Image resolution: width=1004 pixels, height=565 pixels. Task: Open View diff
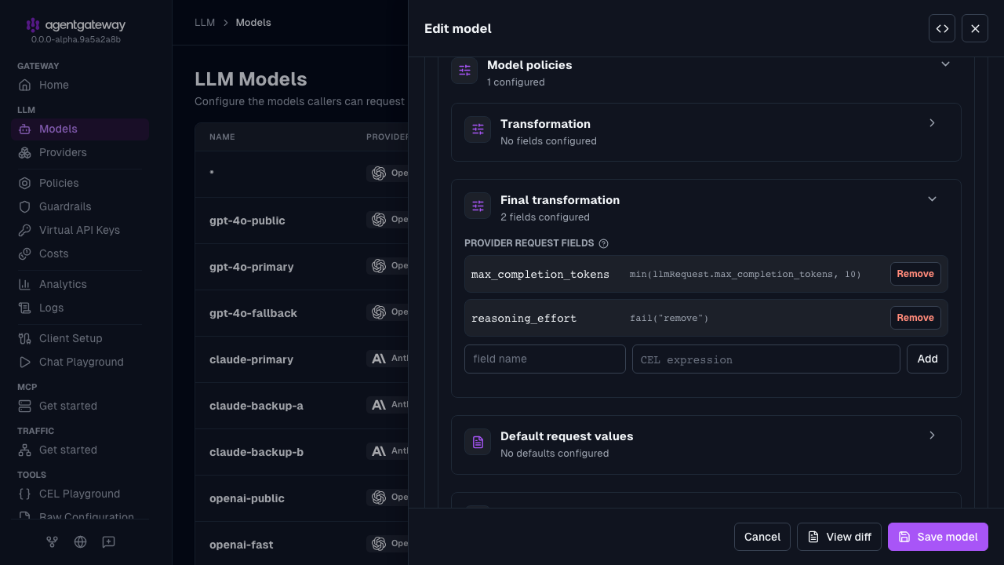tap(839, 537)
